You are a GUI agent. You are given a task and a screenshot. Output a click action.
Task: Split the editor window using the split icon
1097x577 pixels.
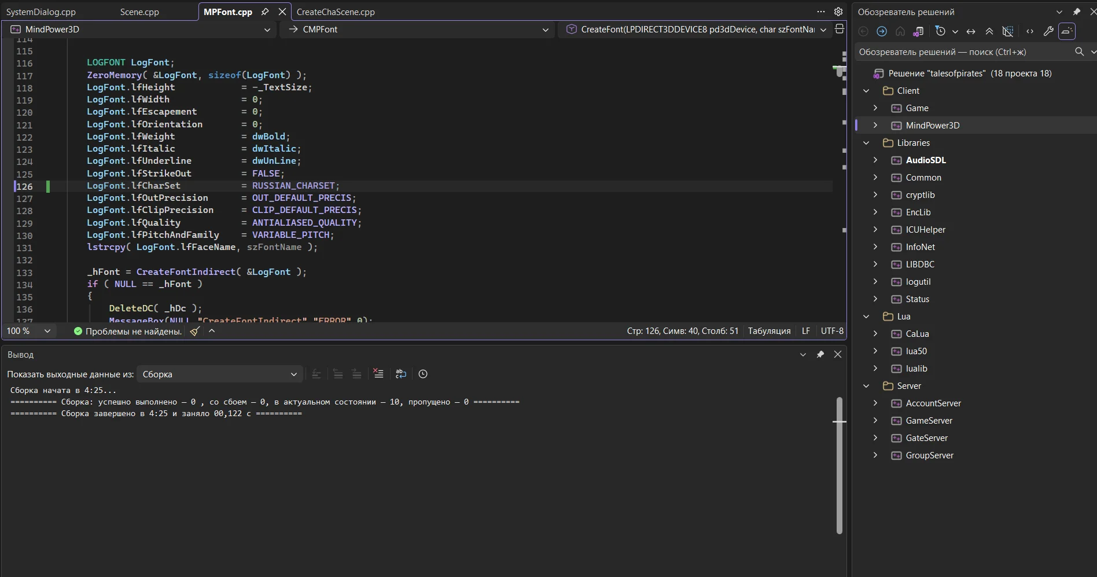click(840, 29)
